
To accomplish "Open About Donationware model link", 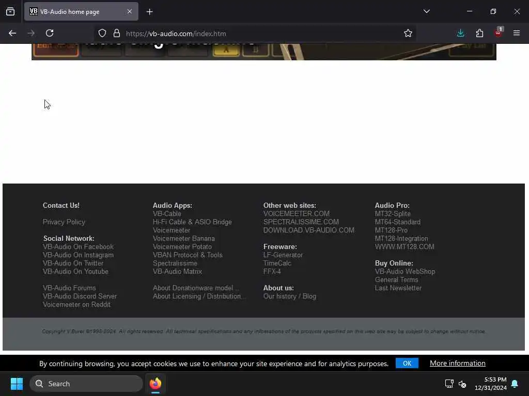I will (196, 288).
